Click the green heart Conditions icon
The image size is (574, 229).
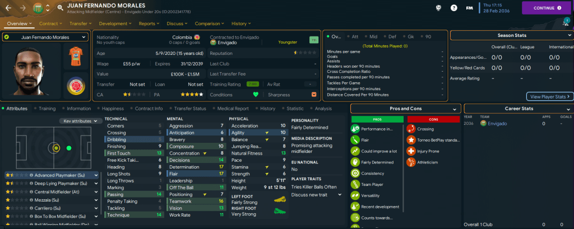(x=257, y=94)
